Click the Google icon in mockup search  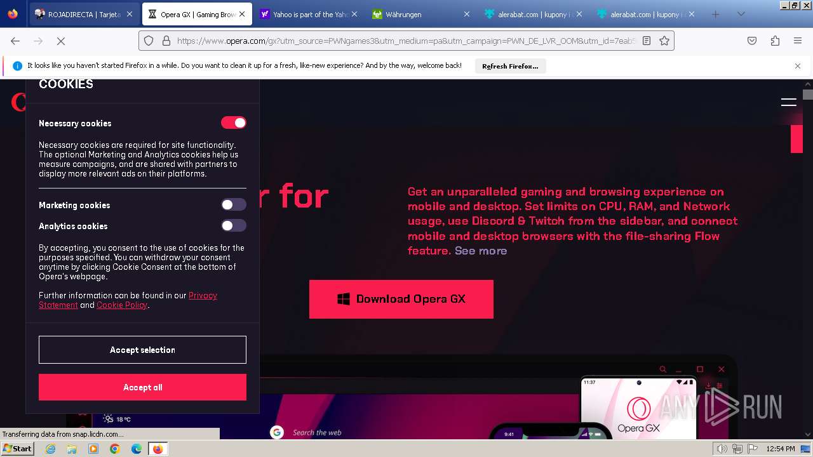(x=277, y=432)
